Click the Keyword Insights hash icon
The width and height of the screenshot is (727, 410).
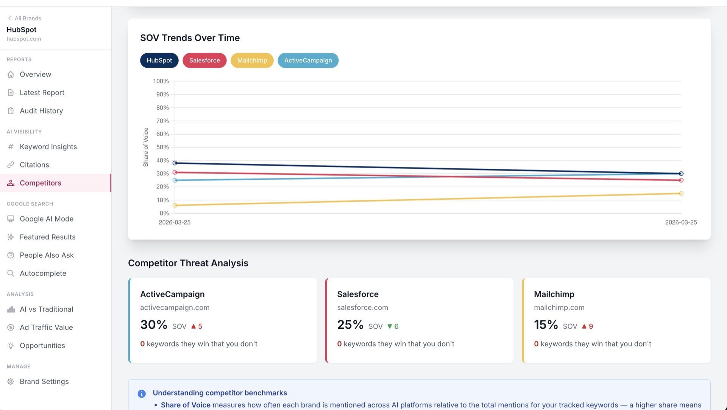pyautogui.click(x=11, y=147)
